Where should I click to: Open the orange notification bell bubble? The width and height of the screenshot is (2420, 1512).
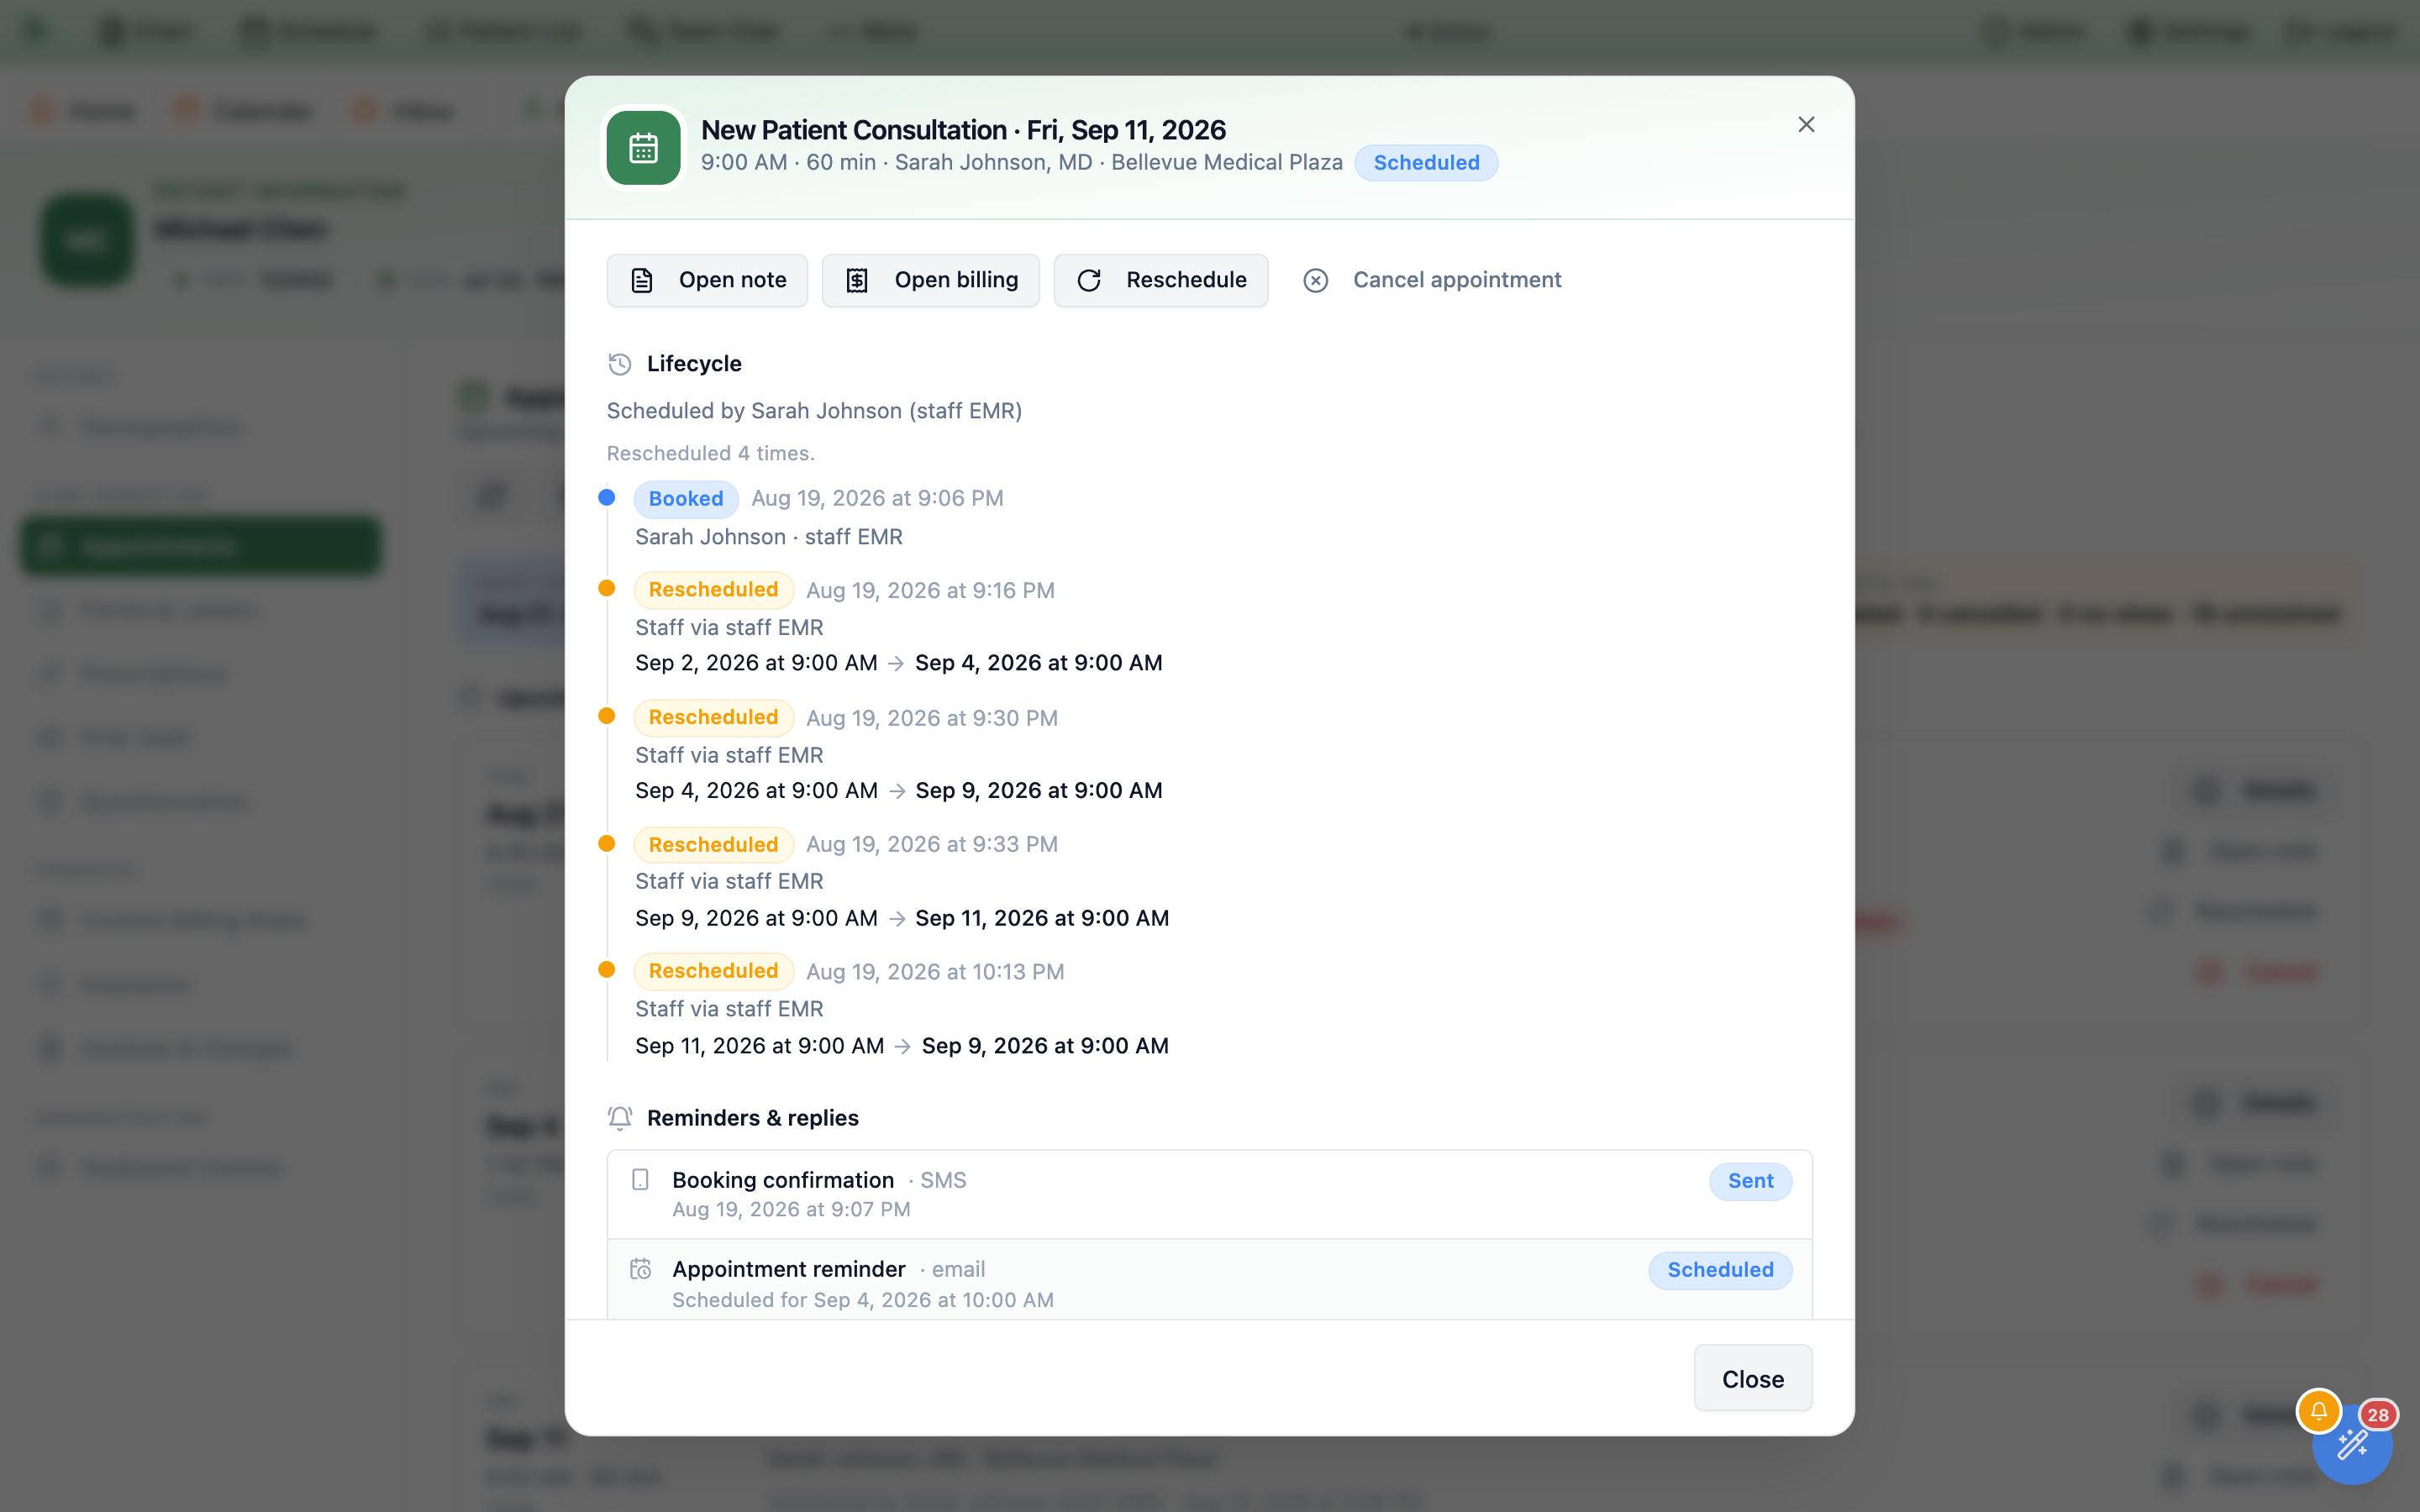click(2319, 1411)
